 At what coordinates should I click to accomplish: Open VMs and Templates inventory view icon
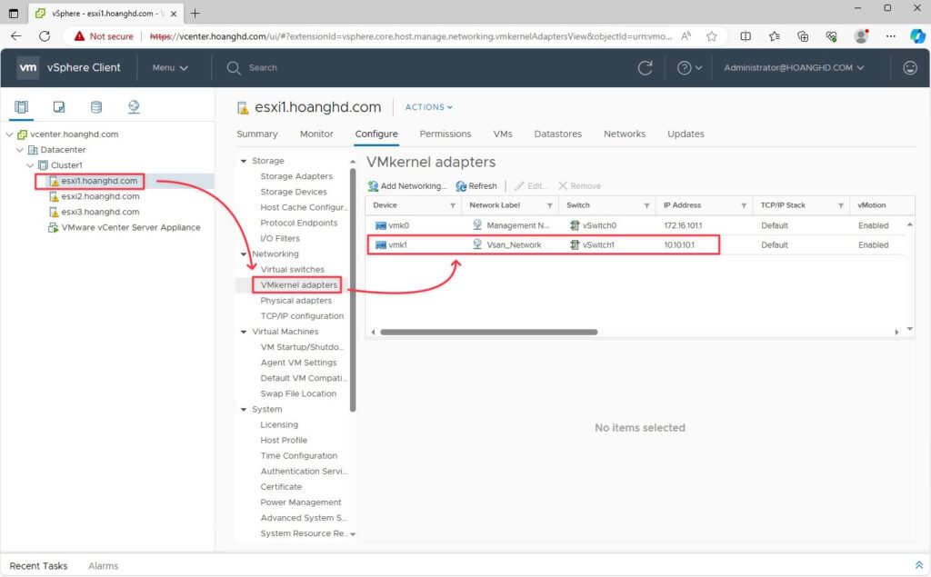pyautogui.click(x=59, y=107)
